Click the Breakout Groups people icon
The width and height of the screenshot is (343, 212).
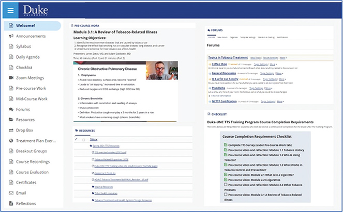(x=11, y=152)
